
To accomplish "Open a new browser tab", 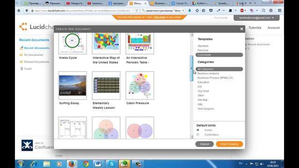I will click(x=250, y=3).
